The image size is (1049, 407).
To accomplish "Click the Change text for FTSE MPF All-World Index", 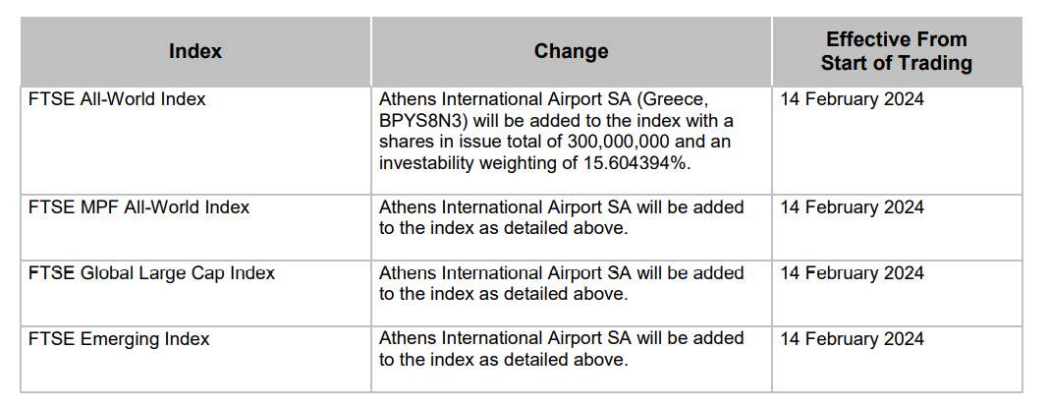I will pyautogui.click(x=561, y=217).
